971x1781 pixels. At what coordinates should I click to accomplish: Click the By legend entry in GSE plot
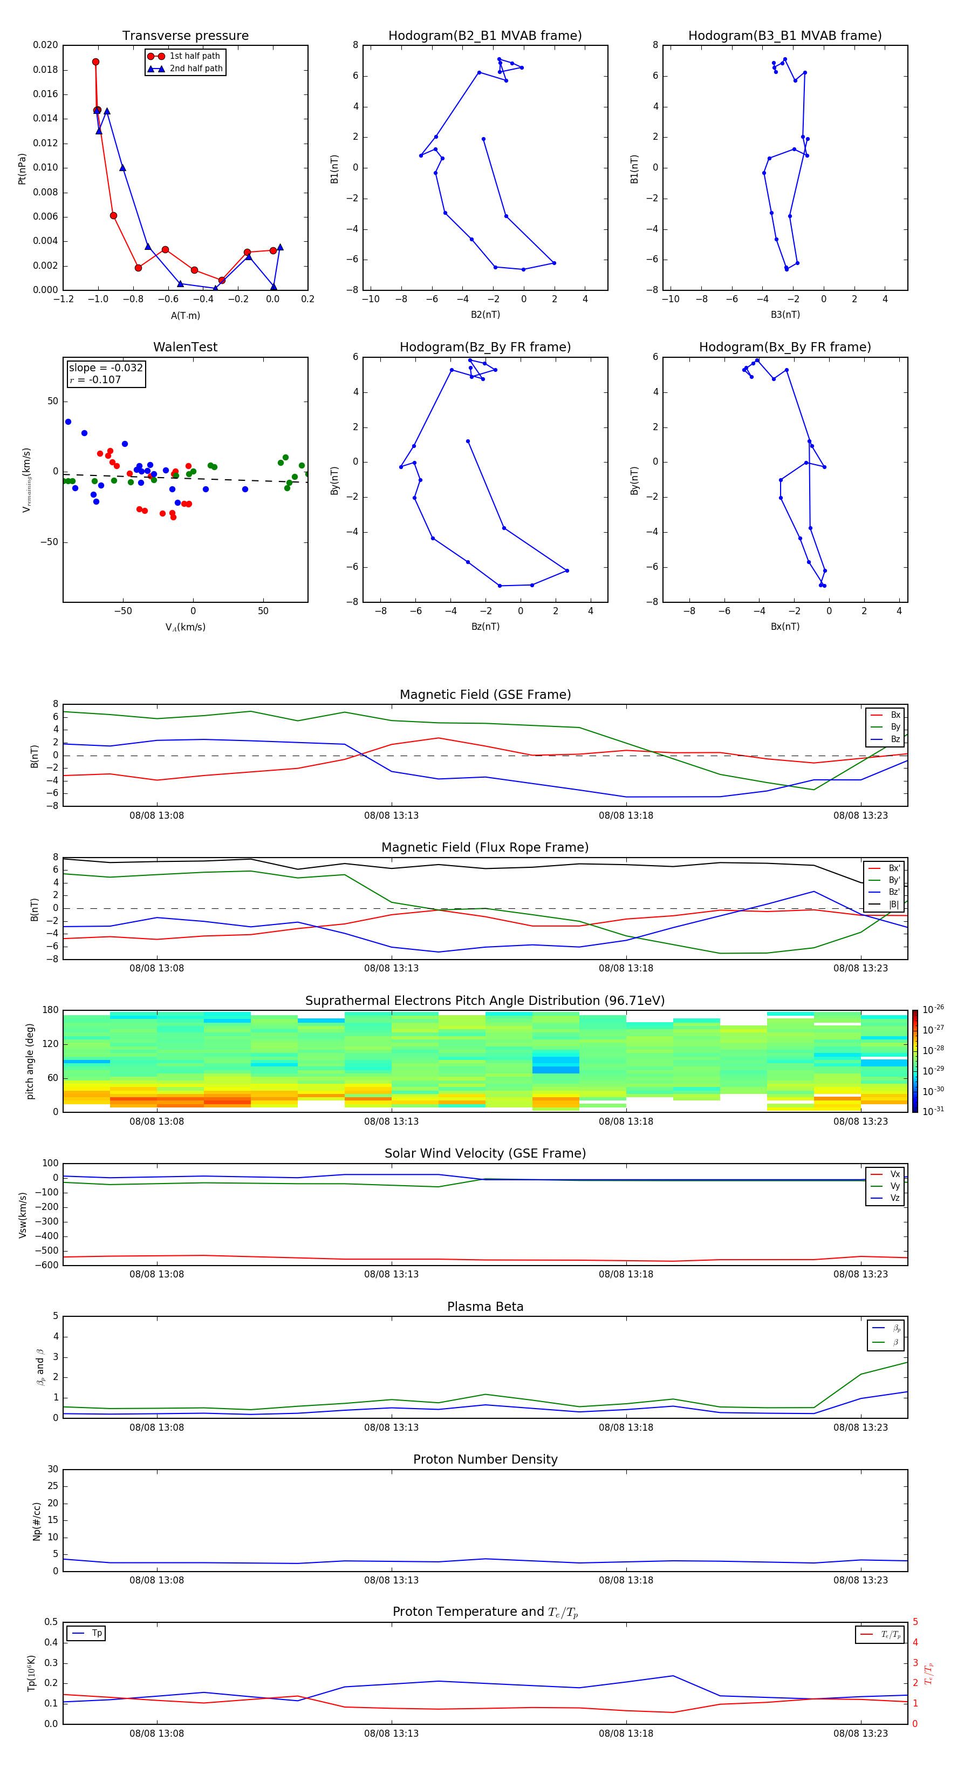tap(885, 726)
